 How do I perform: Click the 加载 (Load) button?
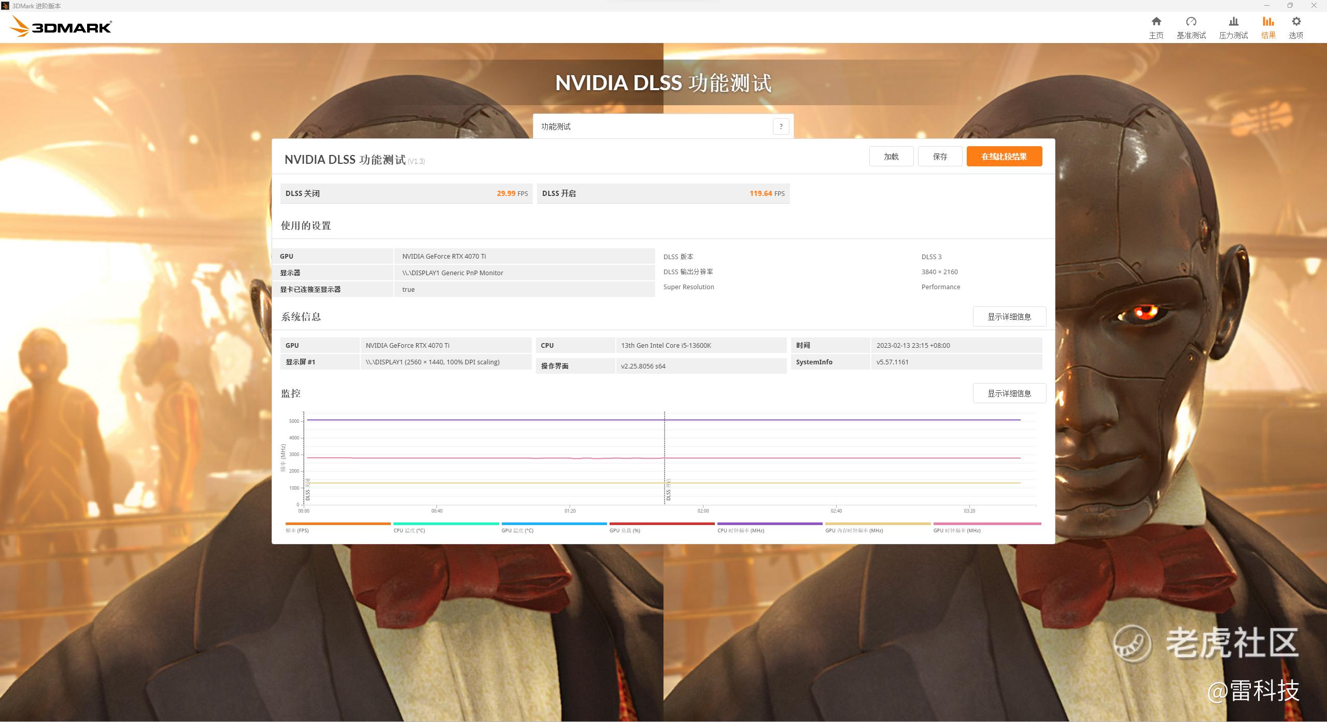(891, 157)
